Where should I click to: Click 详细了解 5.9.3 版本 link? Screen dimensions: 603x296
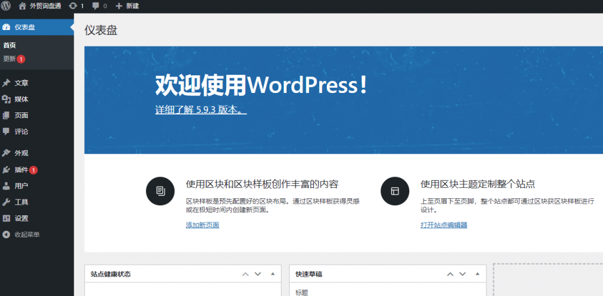click(x=201, y=109)
